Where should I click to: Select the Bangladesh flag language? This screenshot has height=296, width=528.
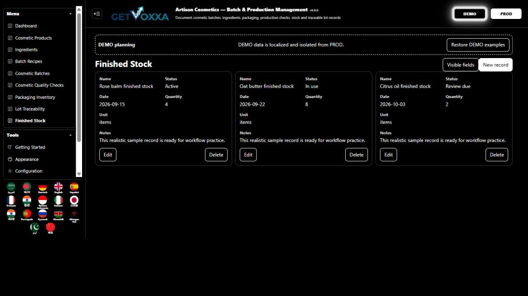click(27, 188)
